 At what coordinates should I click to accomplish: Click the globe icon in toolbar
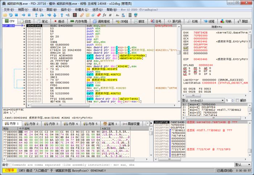tap(136, 15)
